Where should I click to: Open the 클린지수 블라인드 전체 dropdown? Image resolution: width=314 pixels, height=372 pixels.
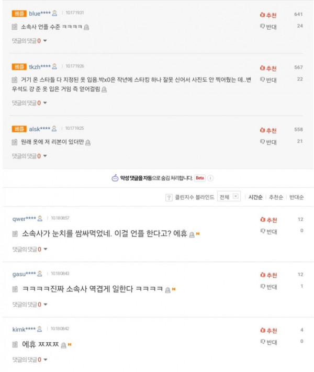coord(229,197)
